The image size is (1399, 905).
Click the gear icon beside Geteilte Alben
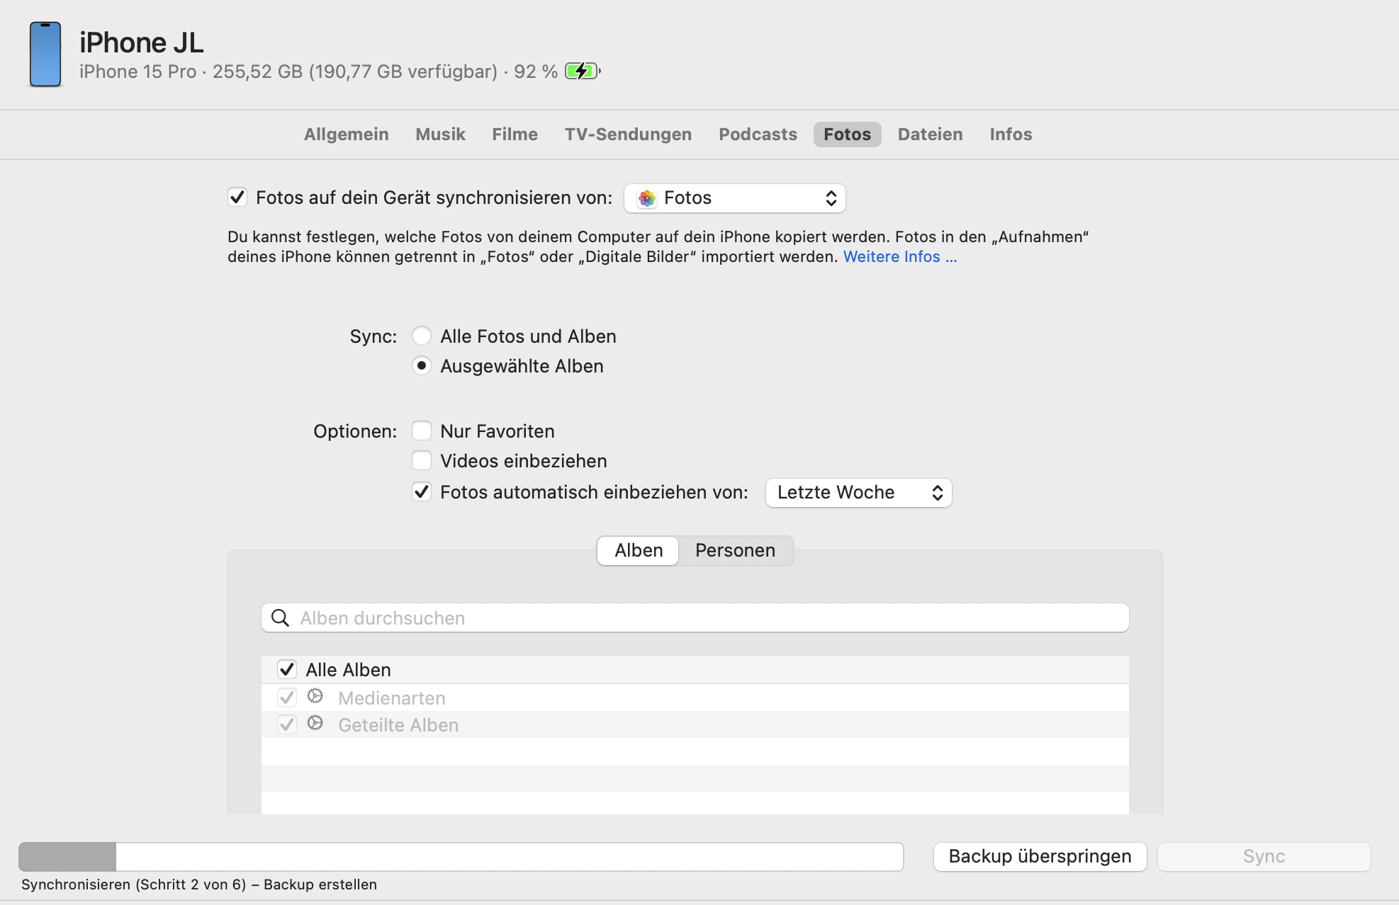pyautogui.click(x=315, y=724)
